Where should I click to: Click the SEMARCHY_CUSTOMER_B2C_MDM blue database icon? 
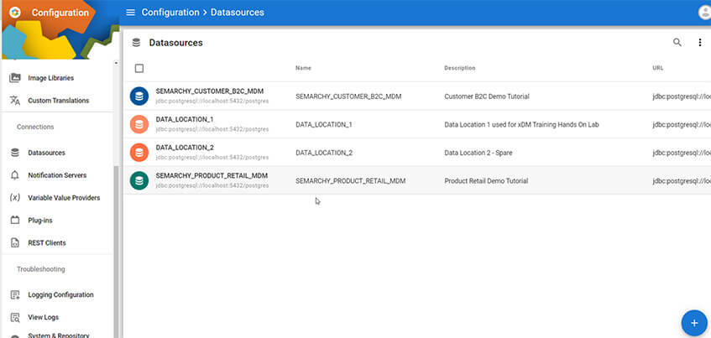point(139,96)
